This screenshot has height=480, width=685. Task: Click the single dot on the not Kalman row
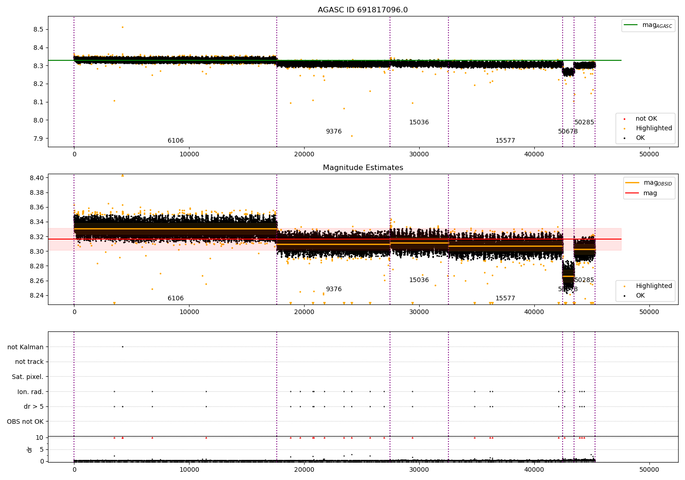pos(122,347)
